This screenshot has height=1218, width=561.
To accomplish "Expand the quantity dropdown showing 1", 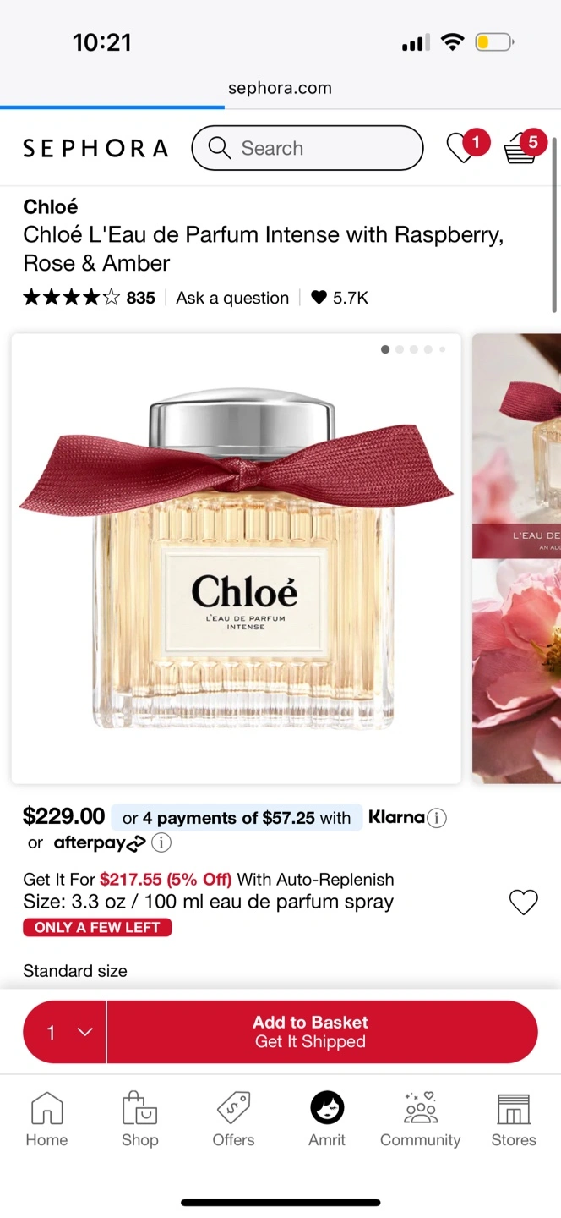I will point(65,1032).
